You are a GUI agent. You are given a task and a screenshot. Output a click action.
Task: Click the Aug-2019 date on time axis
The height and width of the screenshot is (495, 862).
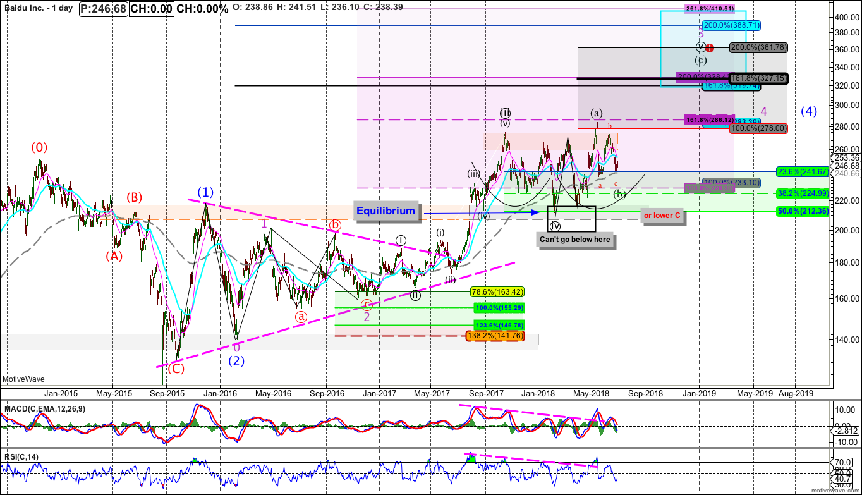tap(796, 393)
